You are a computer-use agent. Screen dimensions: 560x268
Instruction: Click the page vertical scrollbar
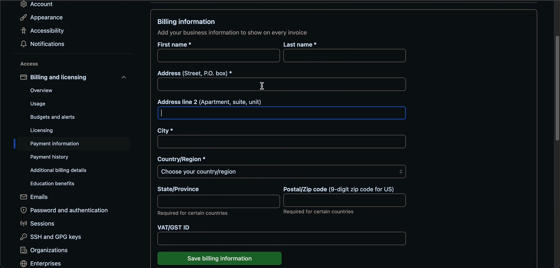coord(557,88)
